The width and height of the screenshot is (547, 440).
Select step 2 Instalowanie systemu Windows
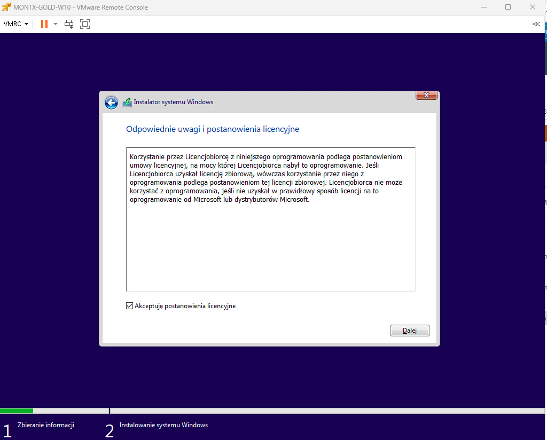[163, 426]
